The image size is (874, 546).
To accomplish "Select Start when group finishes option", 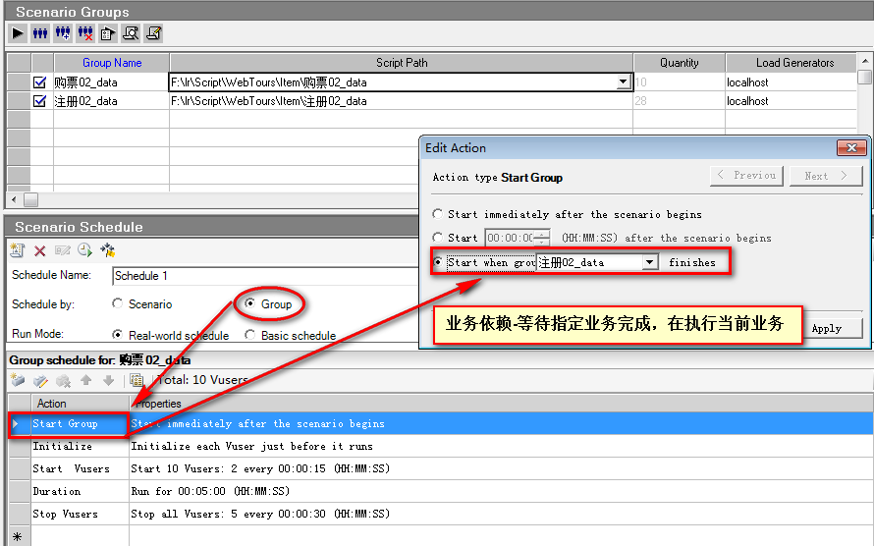I will (438, 262).
